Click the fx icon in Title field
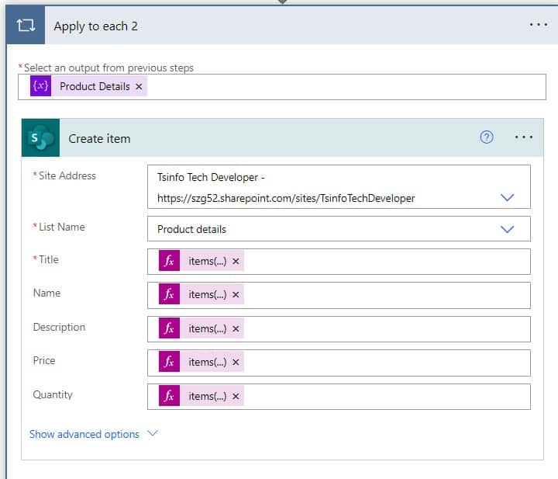The width and height of the screenshot is (558, 479). click(x=170, y=261)
